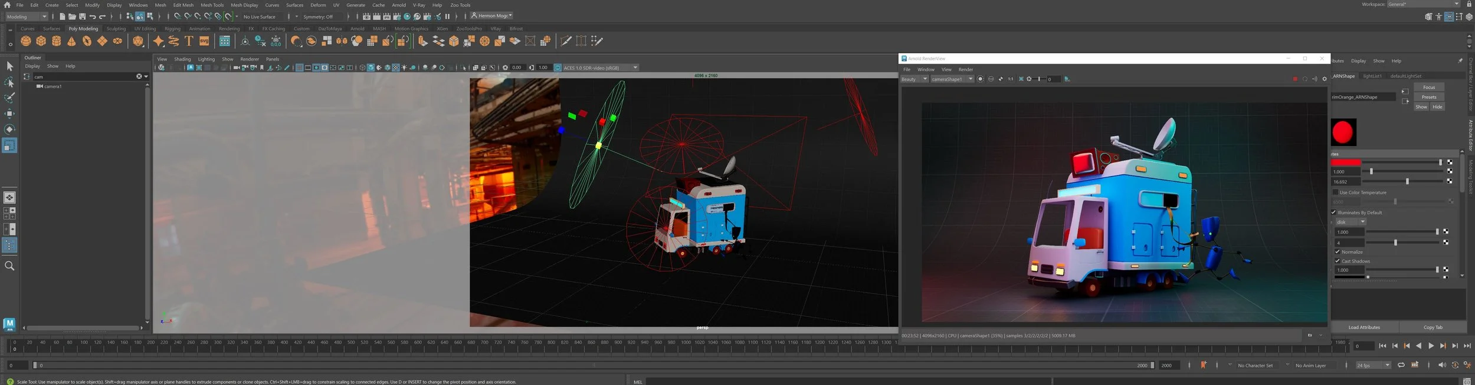Select camera1 in the Outliner

tap(53, 87)
